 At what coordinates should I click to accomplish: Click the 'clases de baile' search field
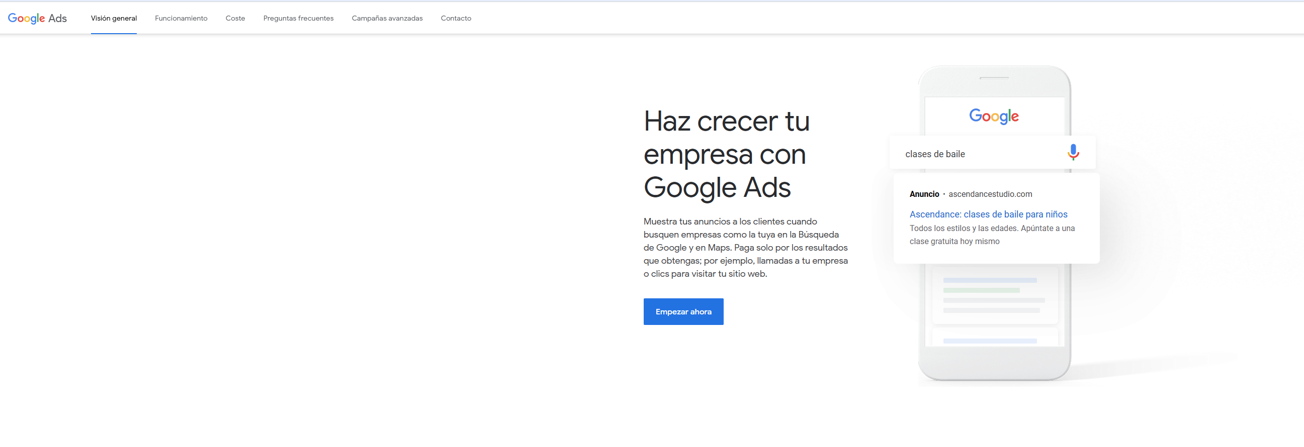pyautogui.click(x=992, y=153)
